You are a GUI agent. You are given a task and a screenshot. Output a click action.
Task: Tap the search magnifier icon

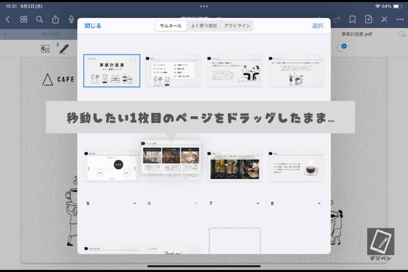tap(39, 20)
